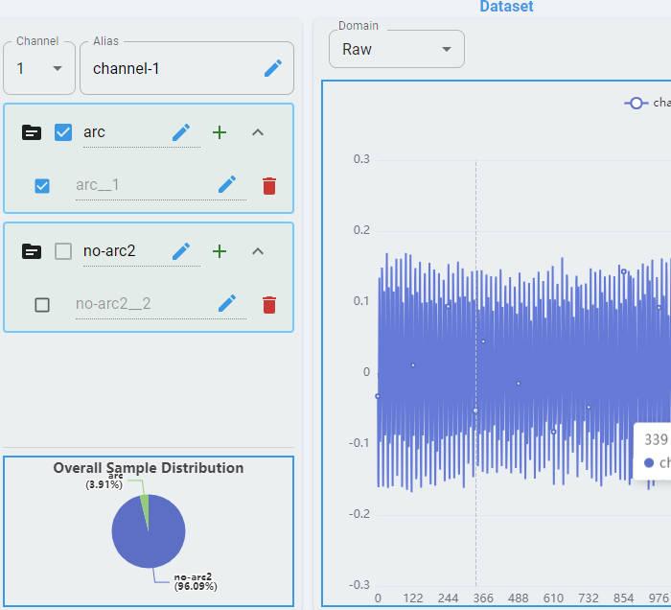Click the no-arc2__2 sample name field
The height and width of the screenshot is (610, 671).
[160, 304]
